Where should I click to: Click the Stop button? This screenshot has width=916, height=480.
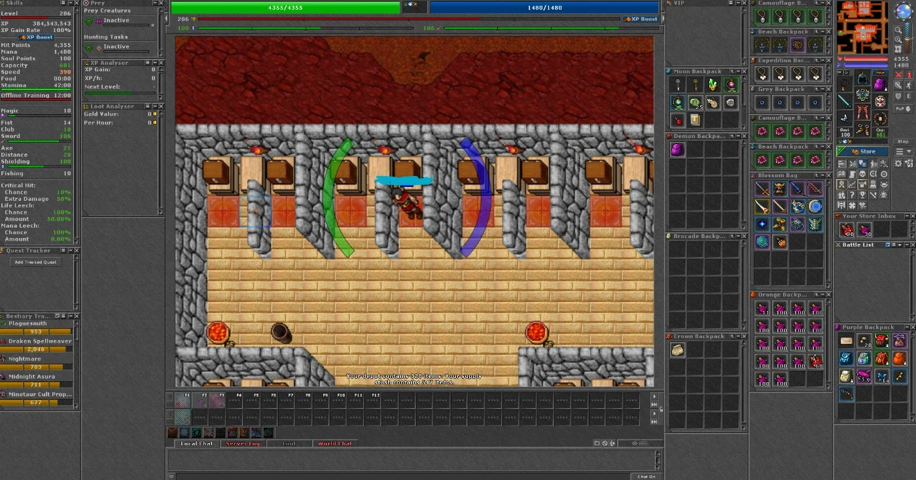(x=903, y=141)
